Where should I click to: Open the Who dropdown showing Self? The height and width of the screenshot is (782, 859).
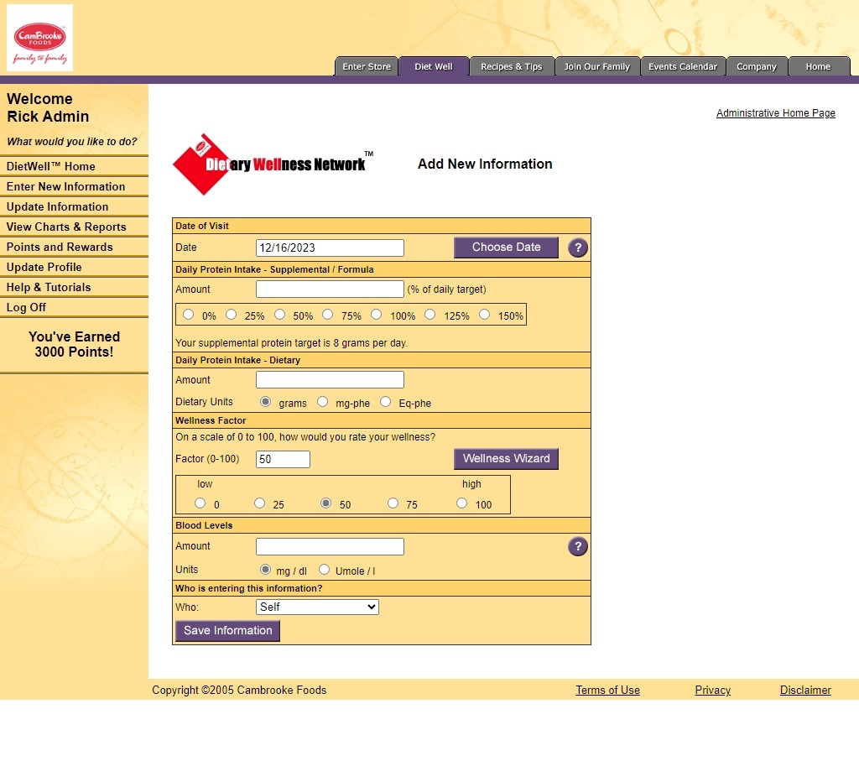(x=317, y=607)
